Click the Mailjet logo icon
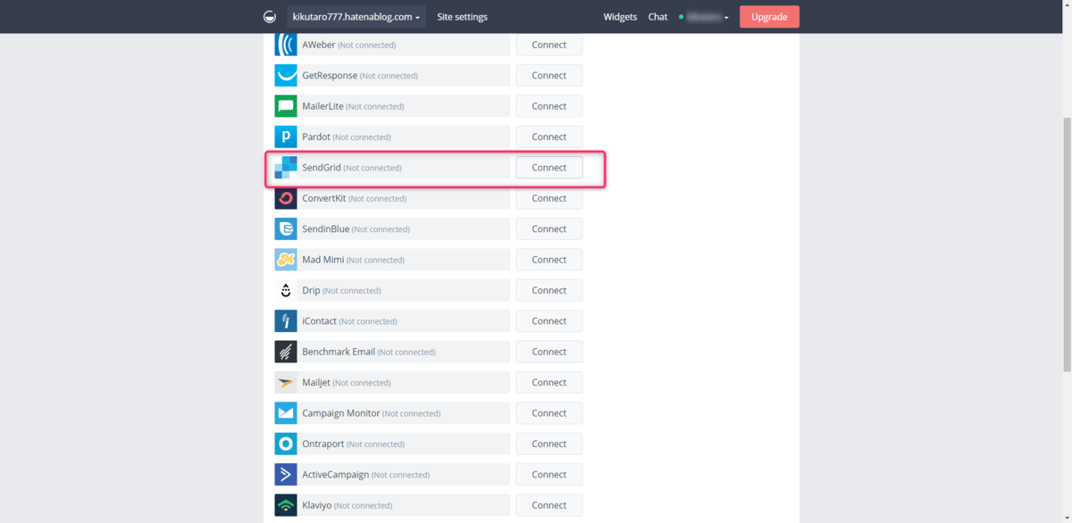This screenshot has width=1072, height=523. point(286,382)
